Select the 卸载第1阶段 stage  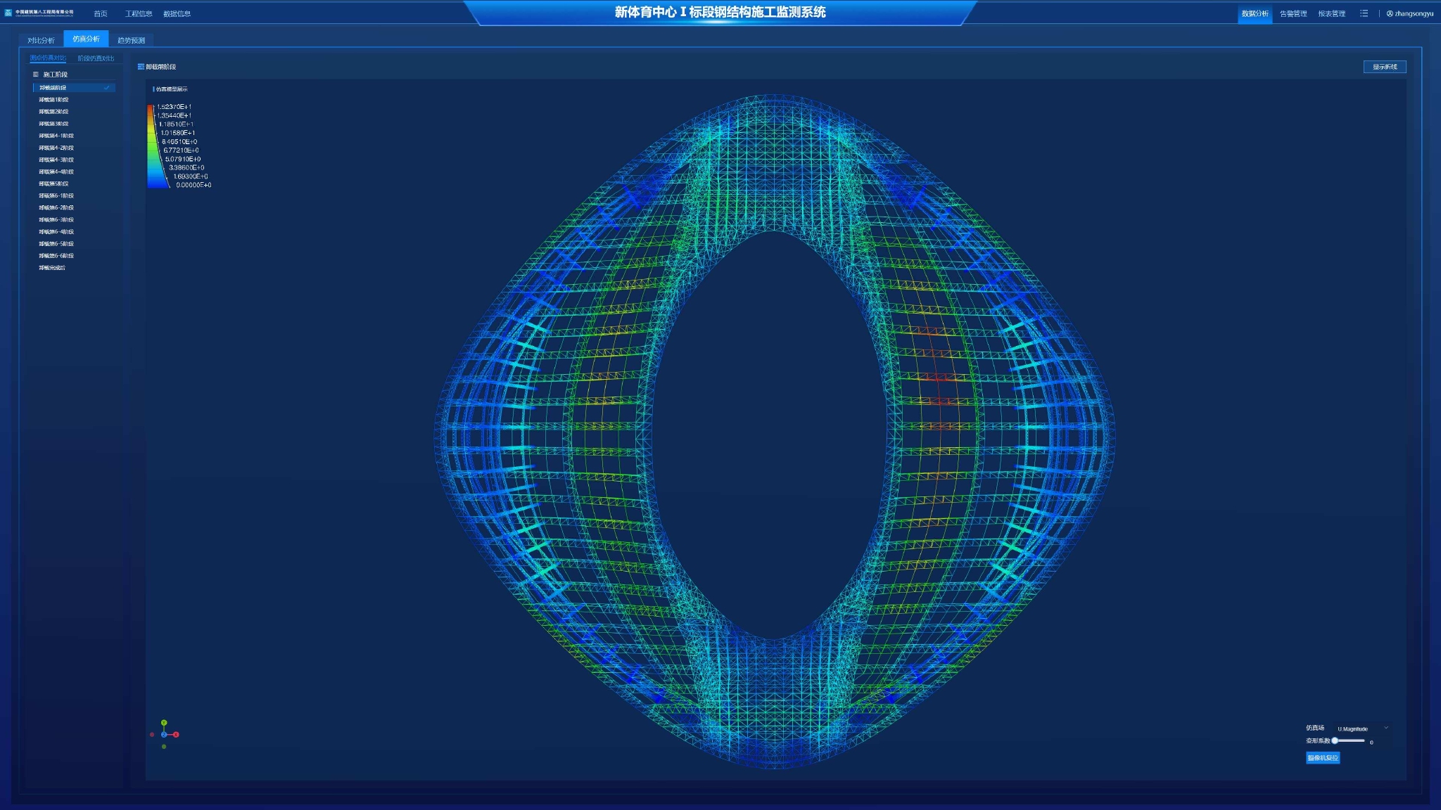[54, 100]
